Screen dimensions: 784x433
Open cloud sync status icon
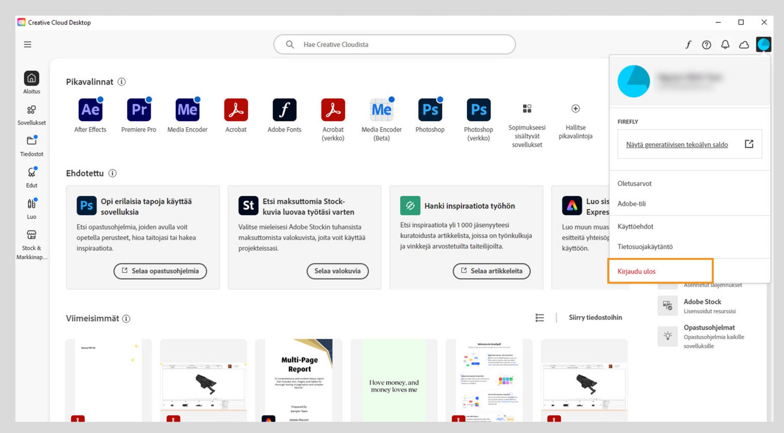click(744, 45)
